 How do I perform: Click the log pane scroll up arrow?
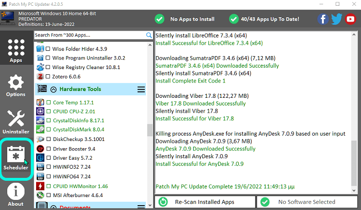click(x=354, y=35)
